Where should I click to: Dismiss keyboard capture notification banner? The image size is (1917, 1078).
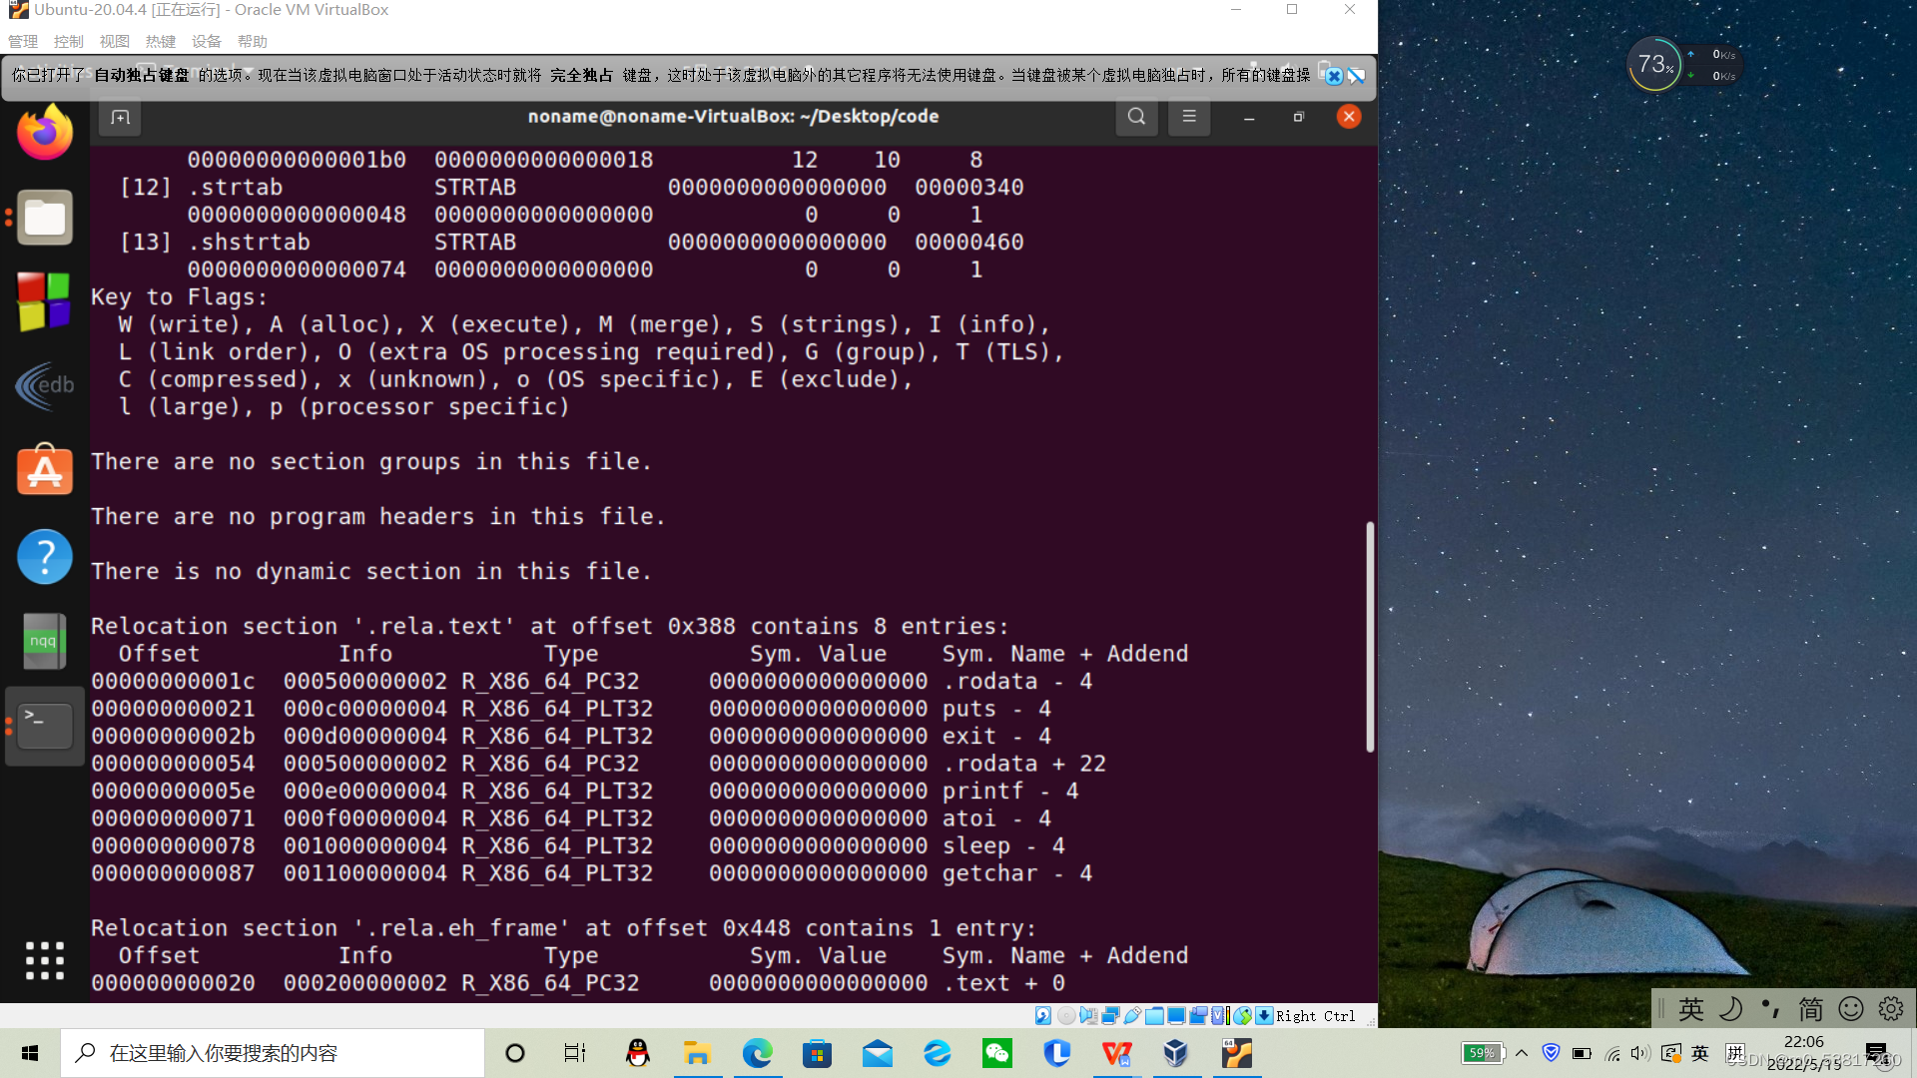point(1334,76)
